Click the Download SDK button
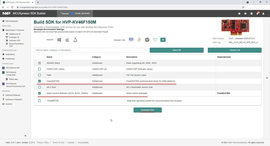Image resolution: width=270 pixels, height=146 pixels. [x=148, y=110]
